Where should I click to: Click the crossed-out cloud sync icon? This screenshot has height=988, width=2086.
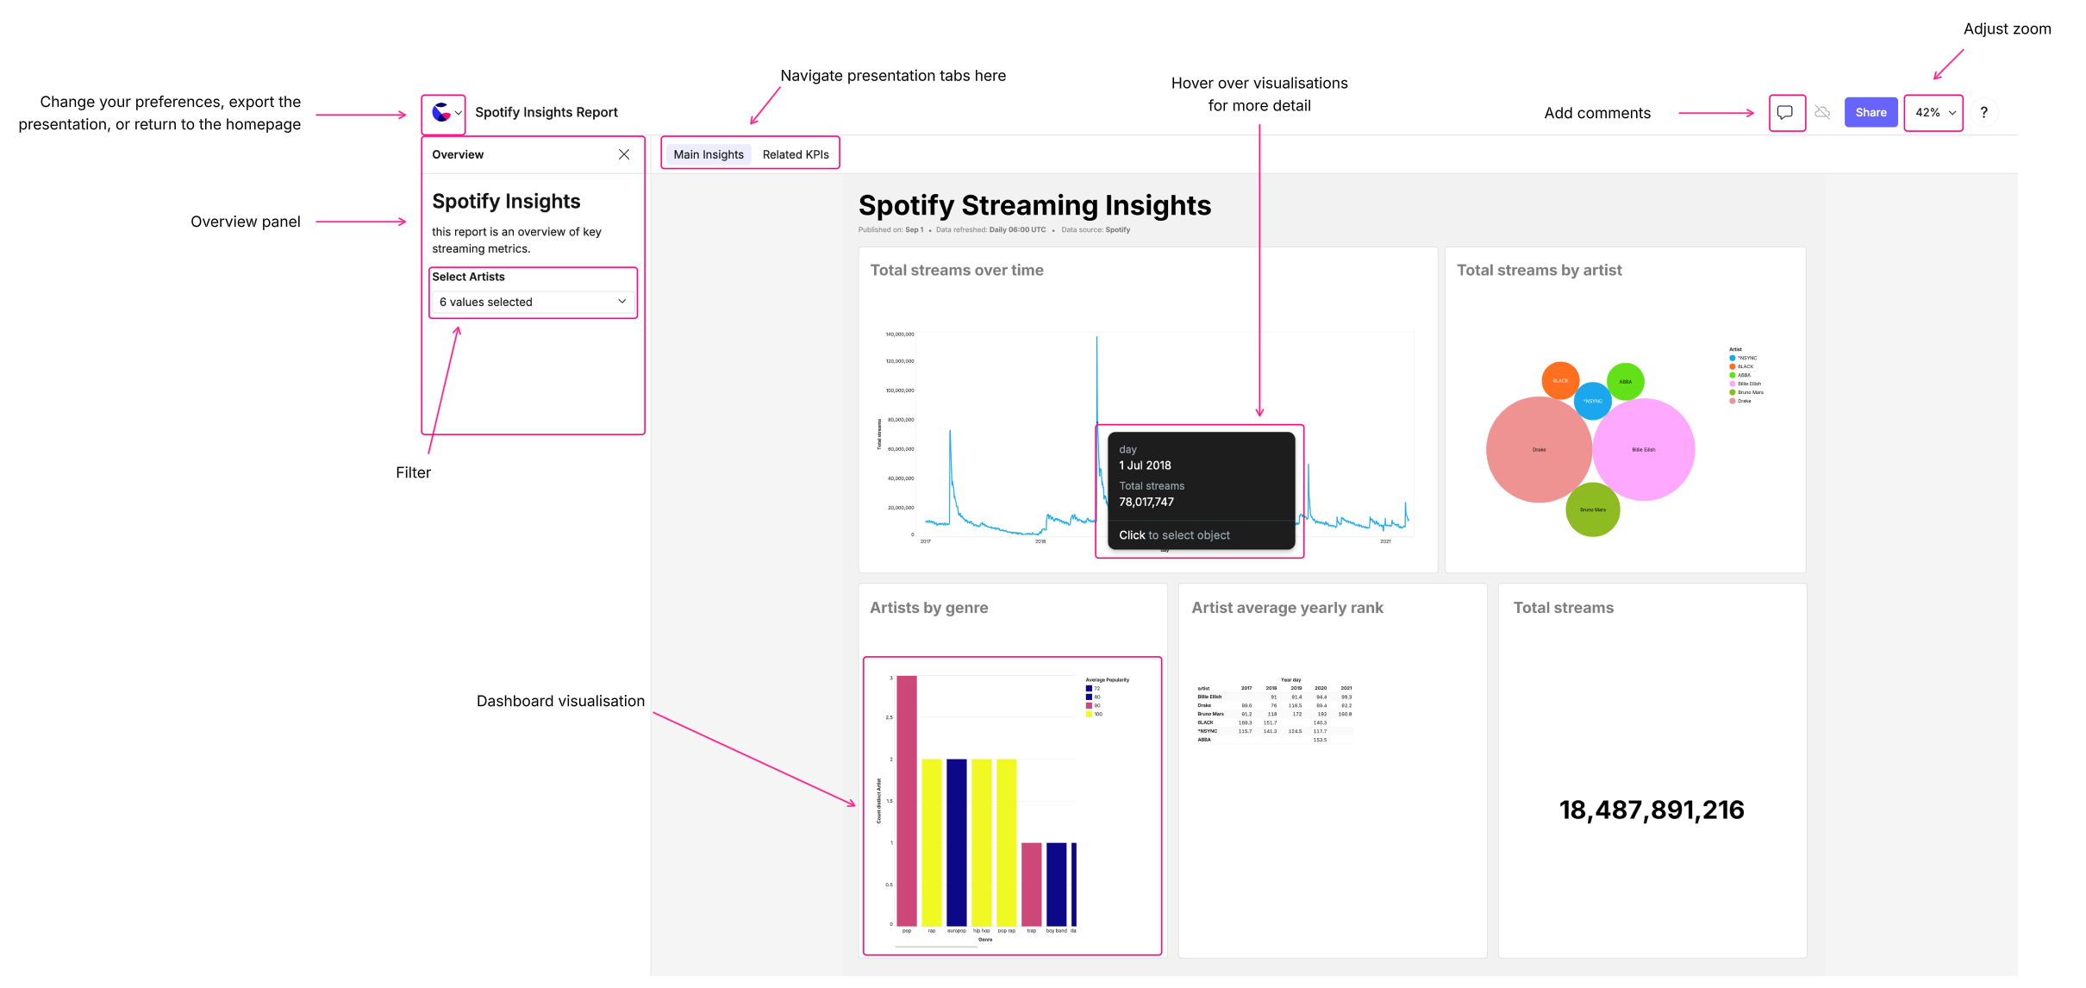tap(1822, 113)
